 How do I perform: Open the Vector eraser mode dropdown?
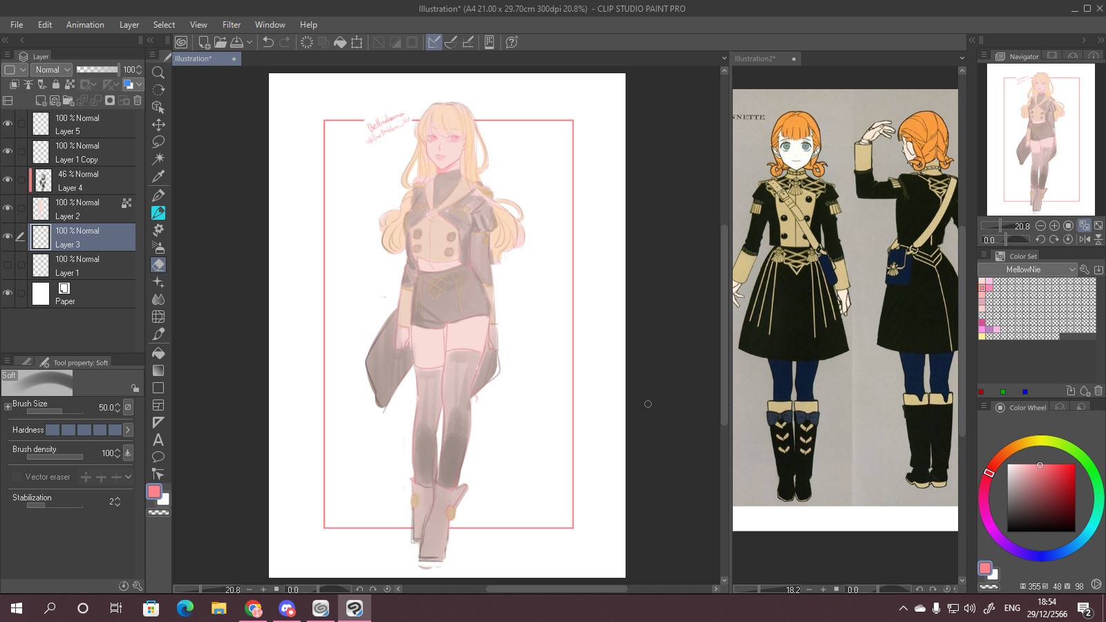(x=128, y=477)
